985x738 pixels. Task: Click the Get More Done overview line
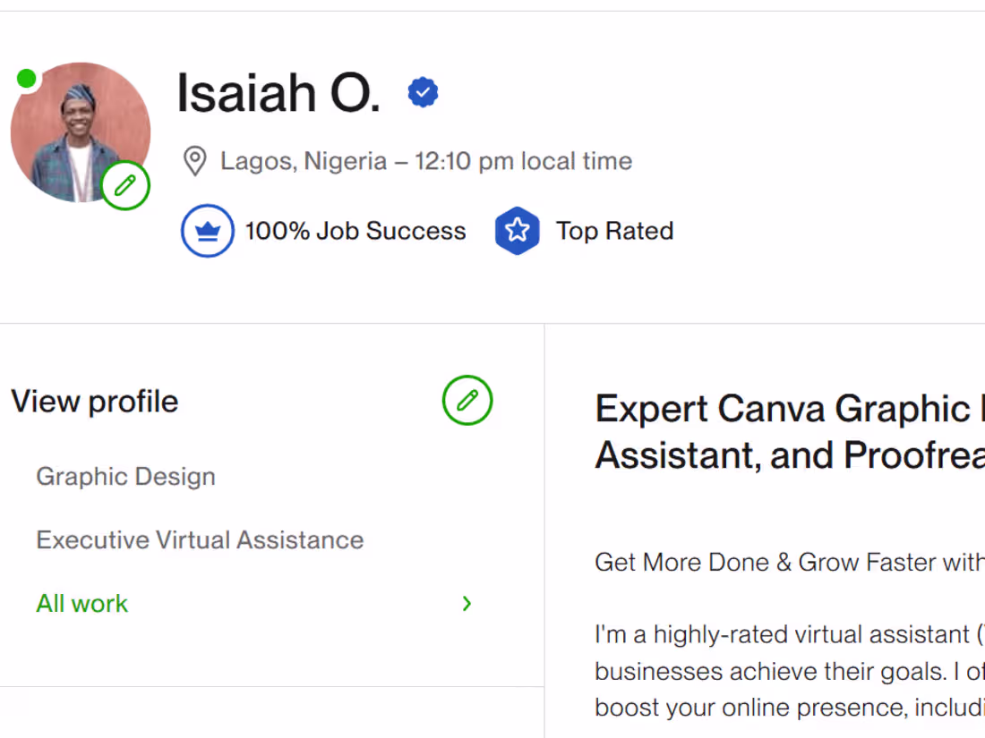pyautogui.click(x=788, y=563)
